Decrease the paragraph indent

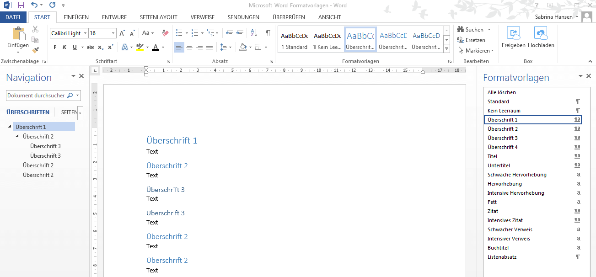point(229,33)
